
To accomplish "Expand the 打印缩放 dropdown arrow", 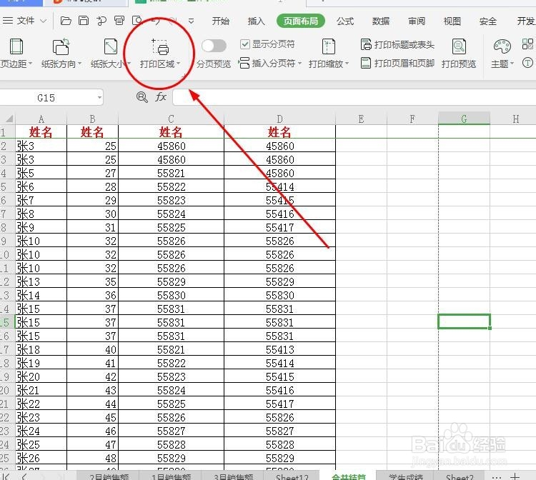I will (x=347, y=64).
